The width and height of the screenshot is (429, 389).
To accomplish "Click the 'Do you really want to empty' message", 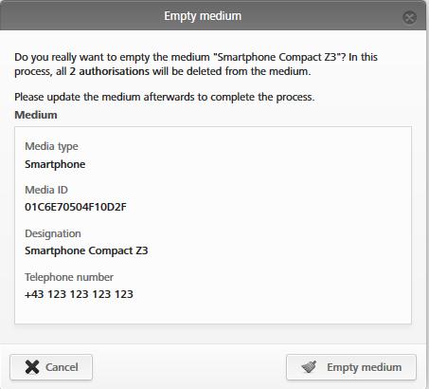I will [196, 65].
